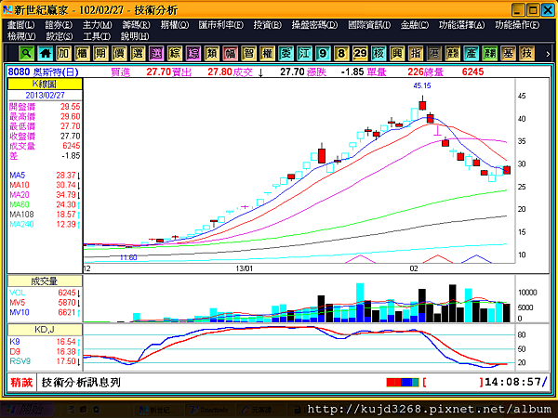
Task: Select the 期 futures toolbar icon
Action: (x=100, y=54)
